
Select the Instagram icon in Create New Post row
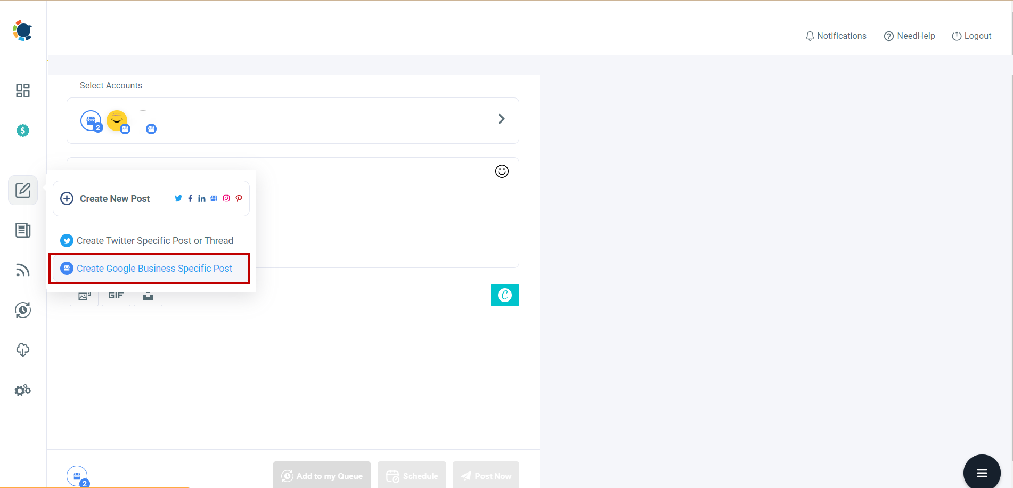point(226,198)
